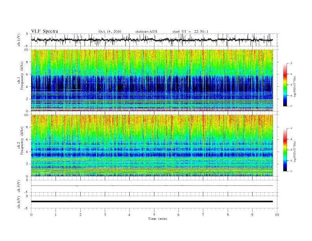Click inside the ch.1 voltage waveform trace
This screenshot has width=312, height=241.
pyautogui.click(x=152, y=40)
